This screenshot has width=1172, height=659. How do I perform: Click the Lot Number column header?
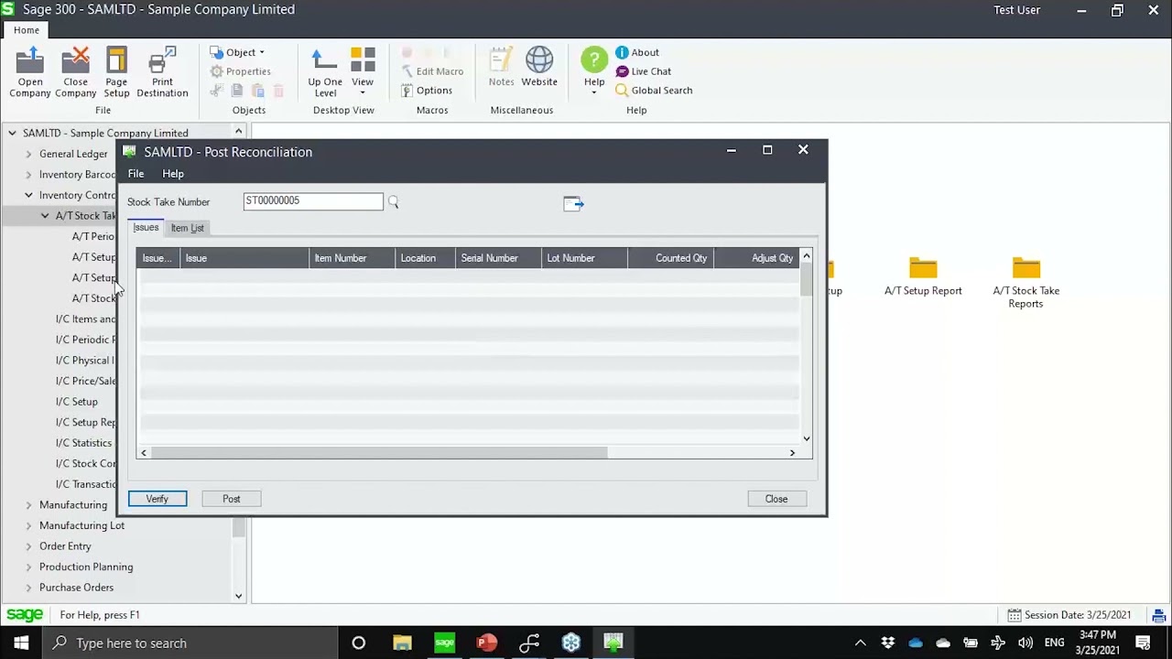(585, 258)
